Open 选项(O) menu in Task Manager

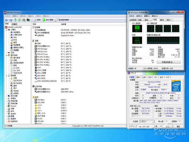[139, 16]
